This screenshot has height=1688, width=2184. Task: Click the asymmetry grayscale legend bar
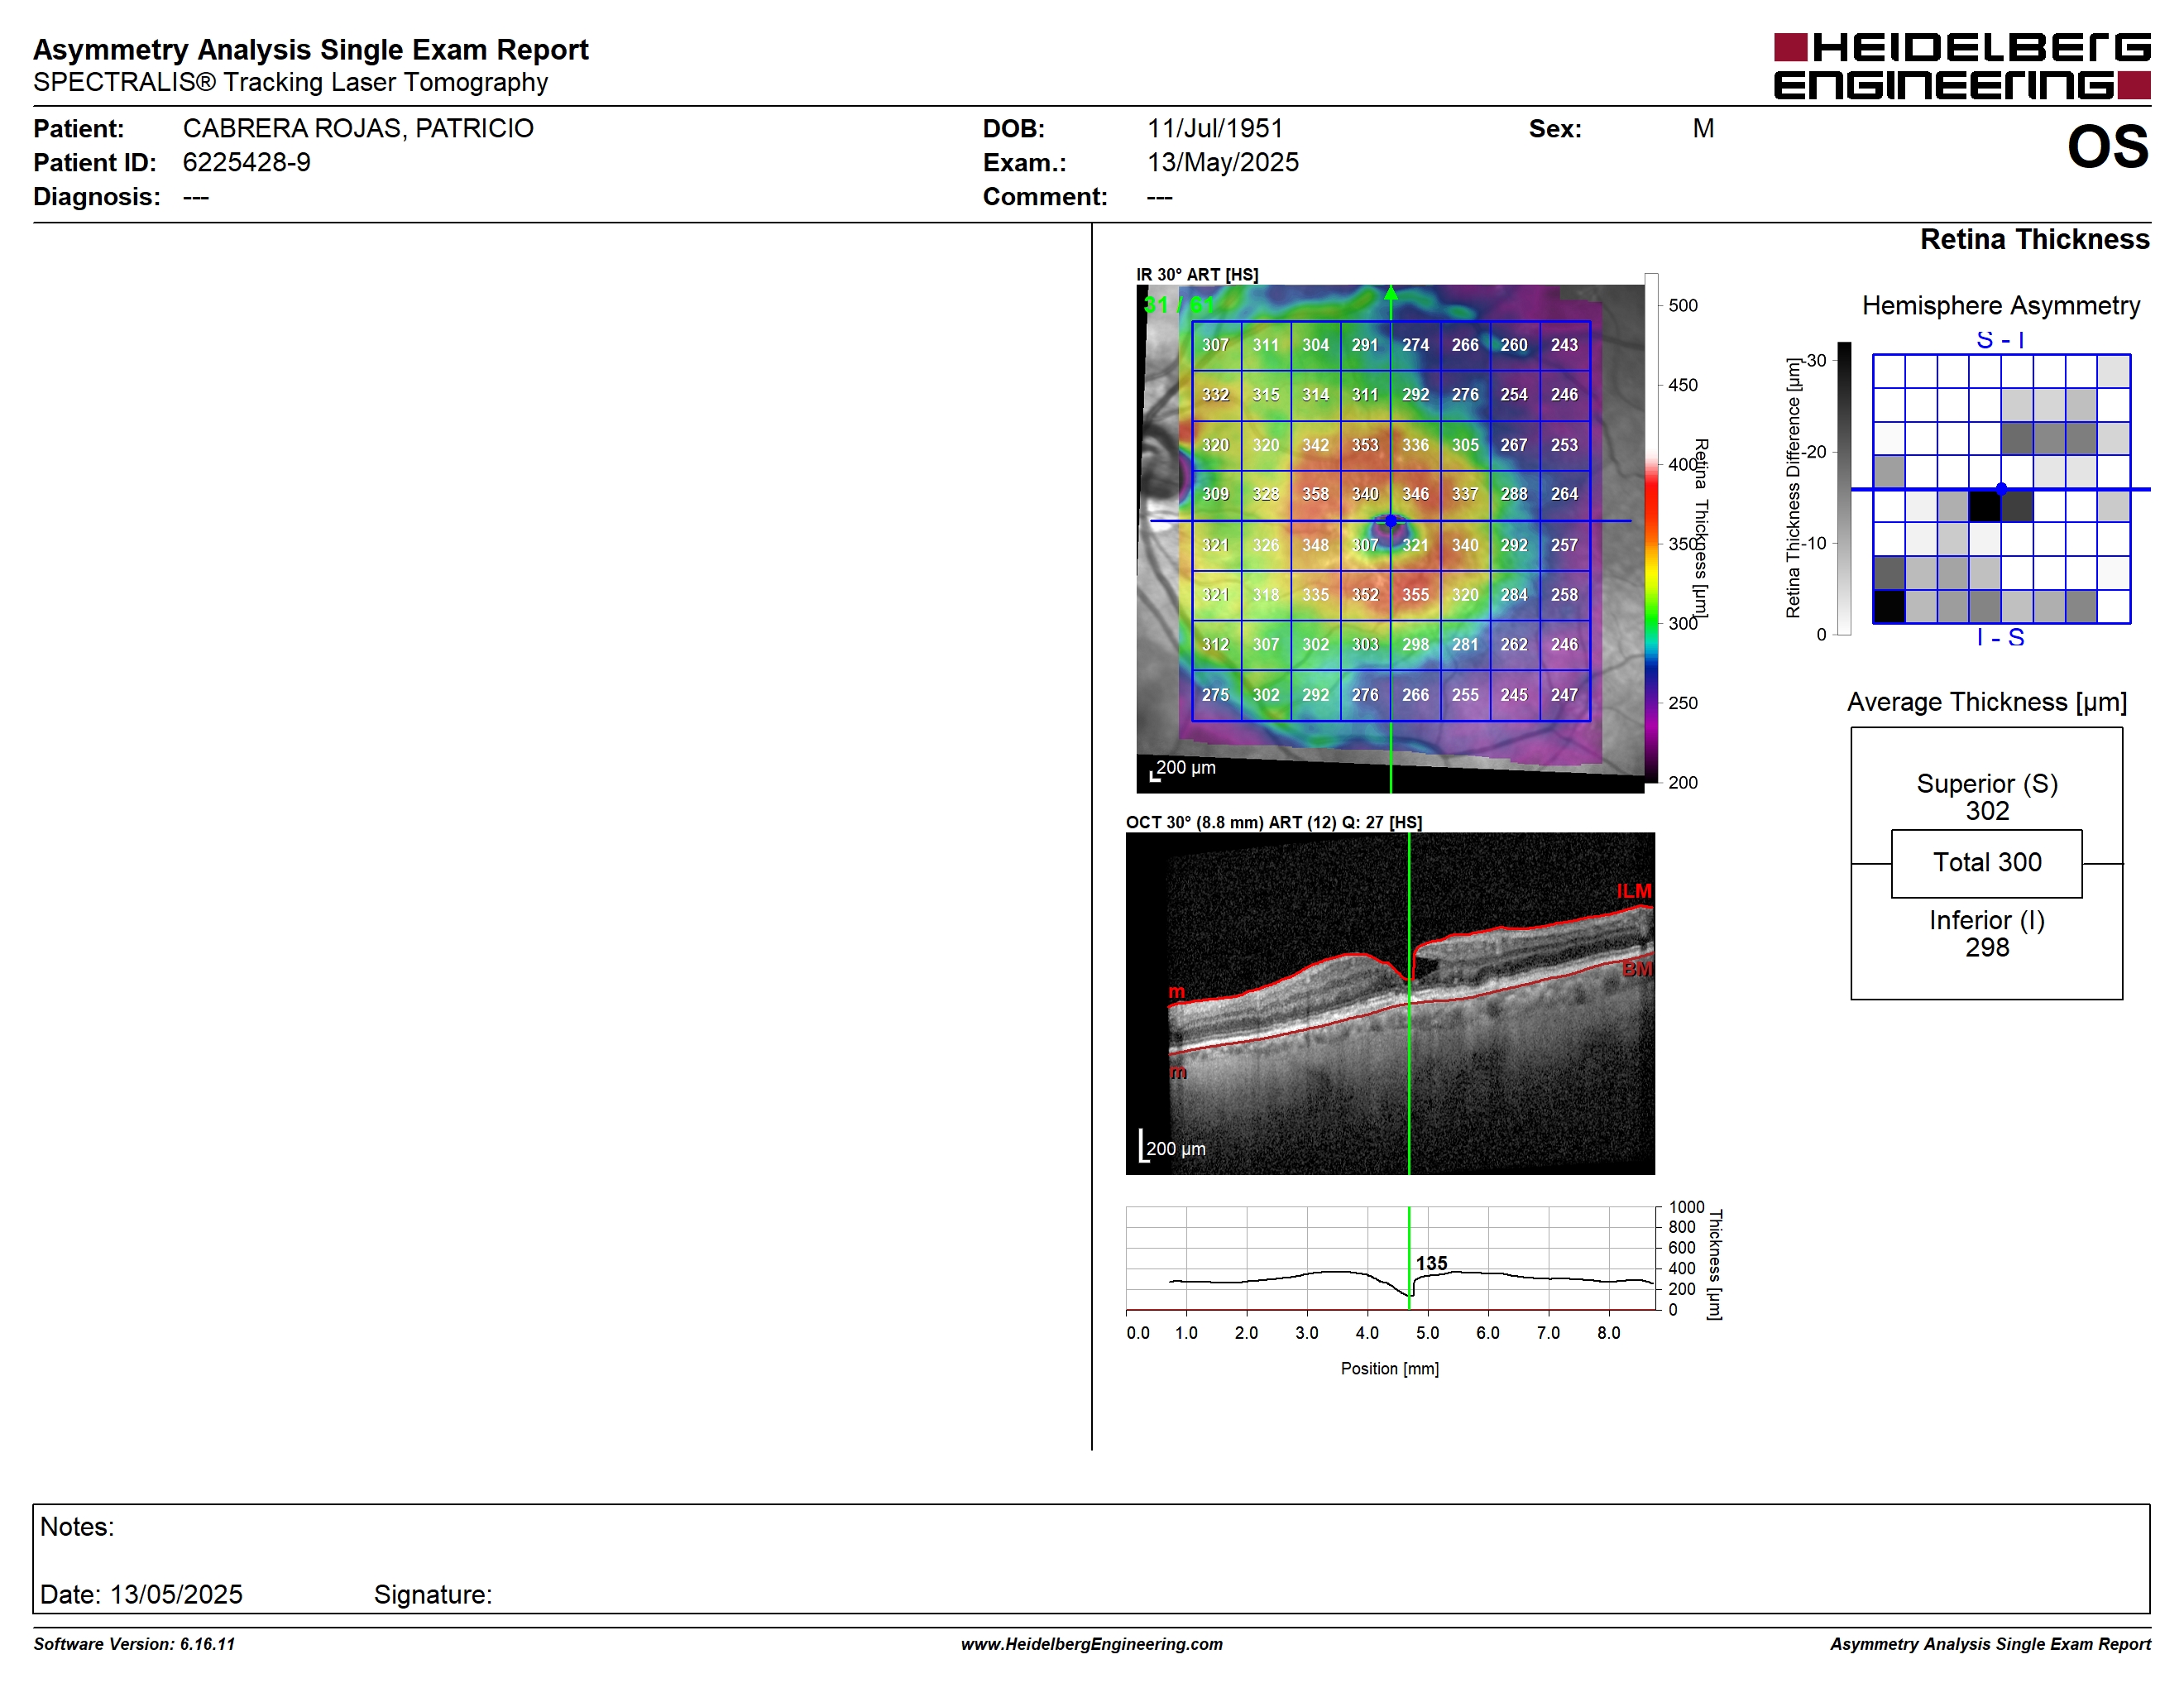(1844, 488)
